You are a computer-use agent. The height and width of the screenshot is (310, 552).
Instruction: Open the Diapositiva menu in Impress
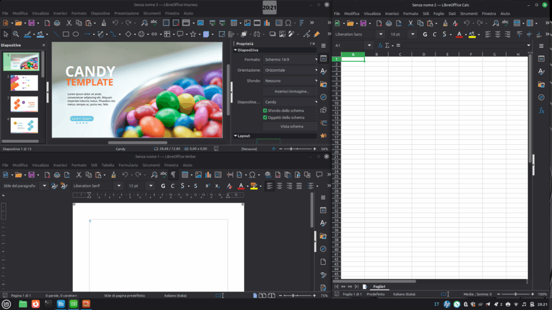(100, 13)
